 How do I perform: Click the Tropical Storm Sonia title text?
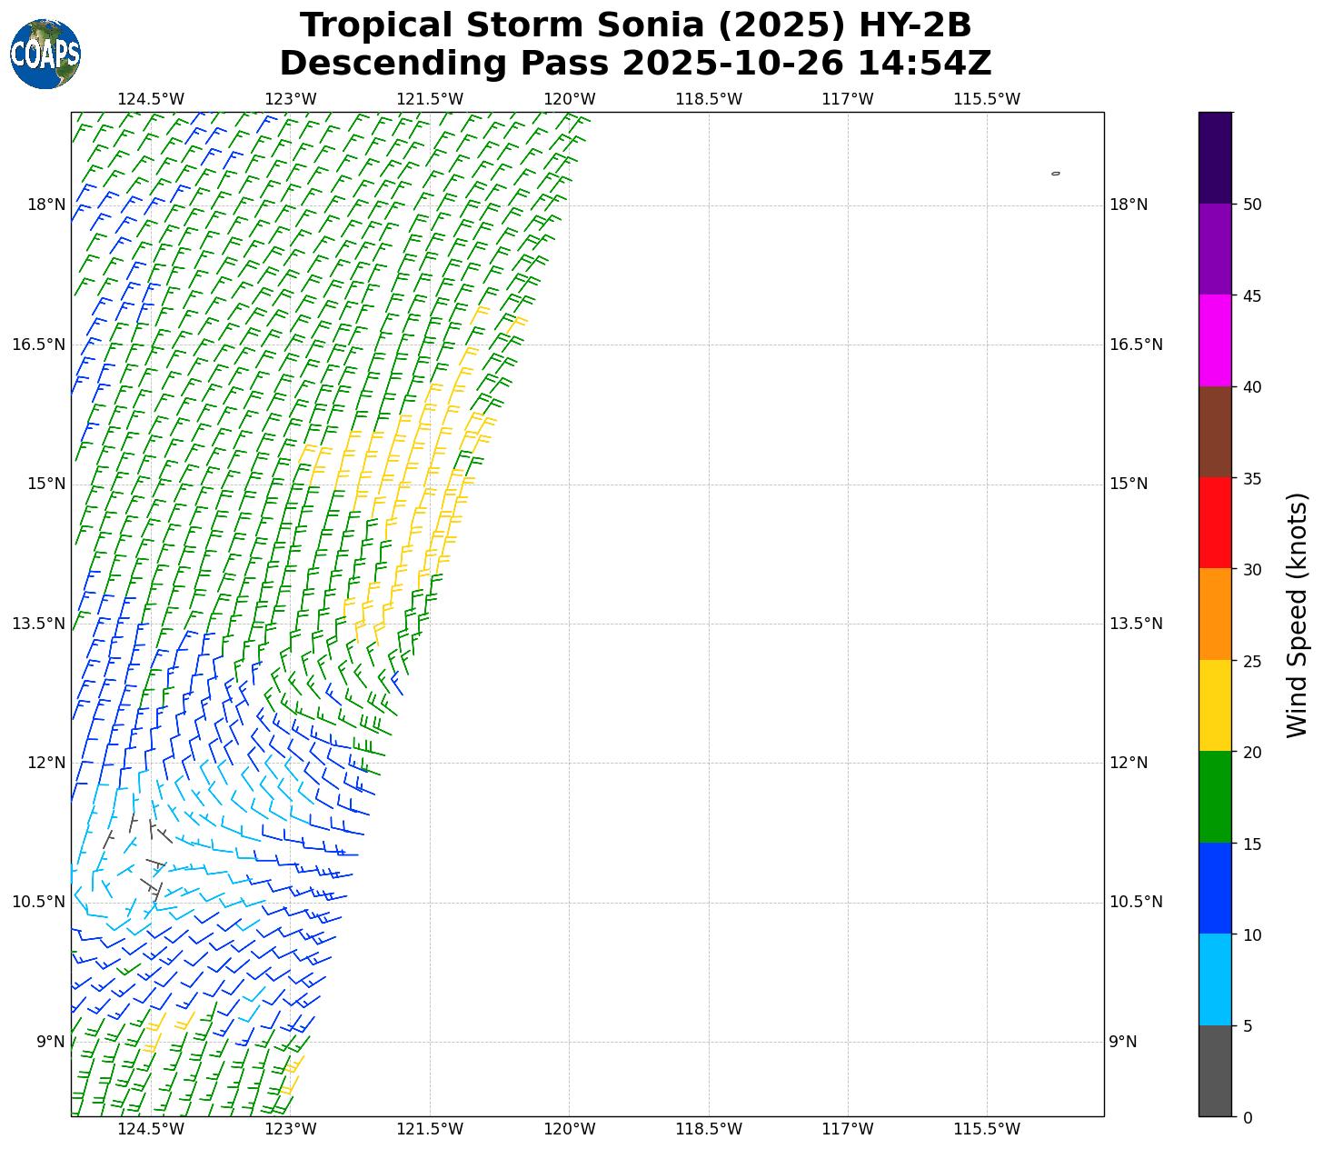(x=635, y=25)
